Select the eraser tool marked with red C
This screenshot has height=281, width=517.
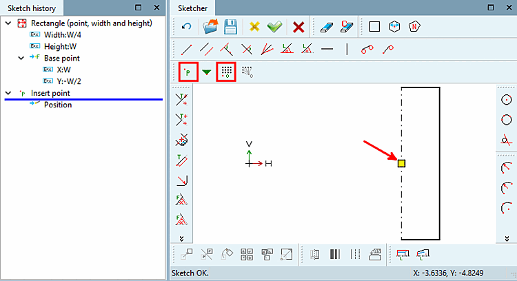(x=347, y=26)
